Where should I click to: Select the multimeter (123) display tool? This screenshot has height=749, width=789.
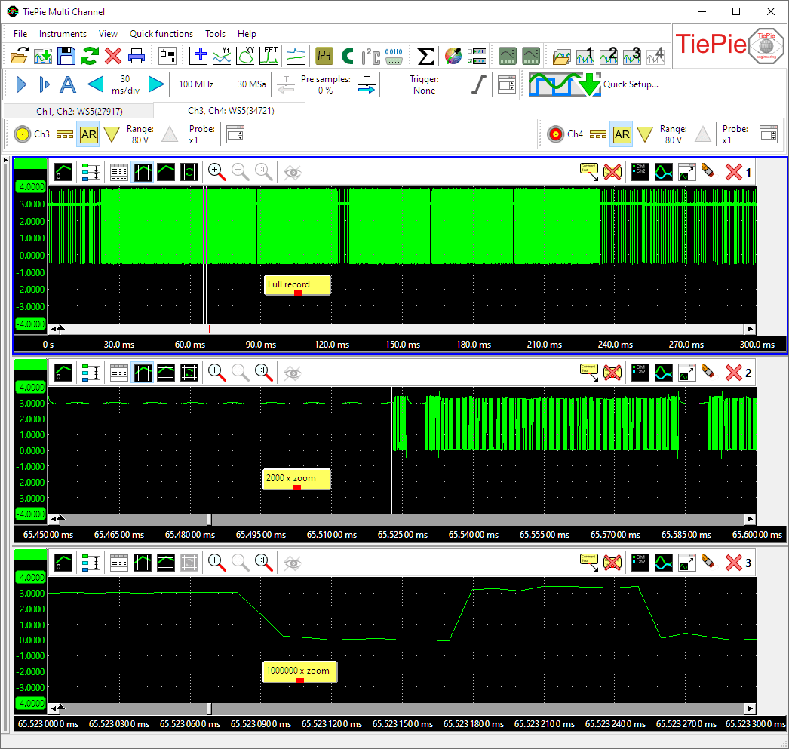point(323,56)
